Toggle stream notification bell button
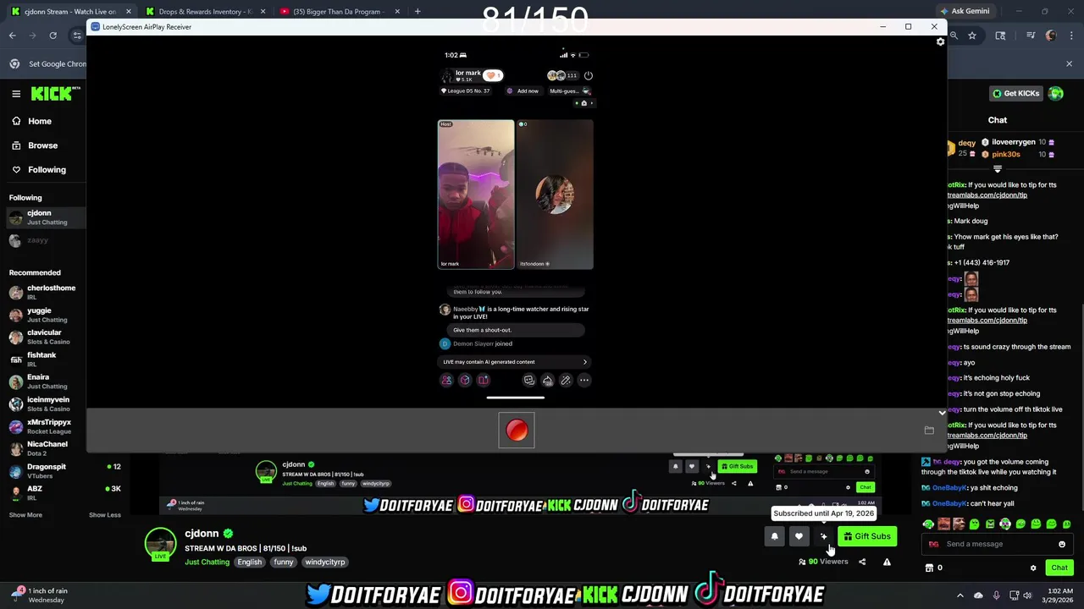Image resolution: width=1084 pixels, height=609 pixels. (x=774, y=536)
